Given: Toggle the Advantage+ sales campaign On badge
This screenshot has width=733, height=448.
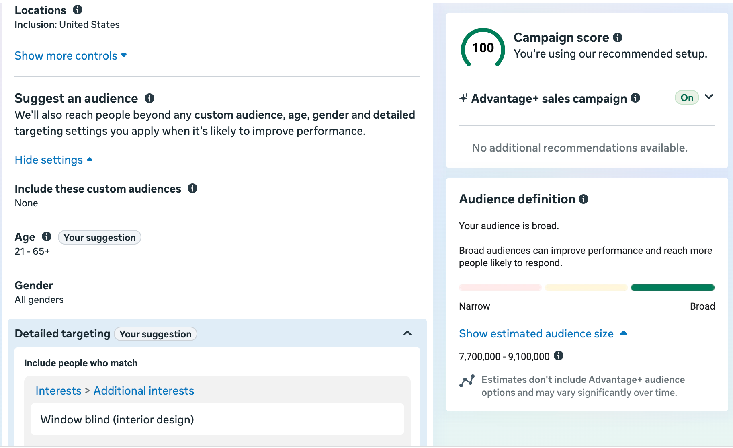Looking at the screenshot, I should coord(687,98).
